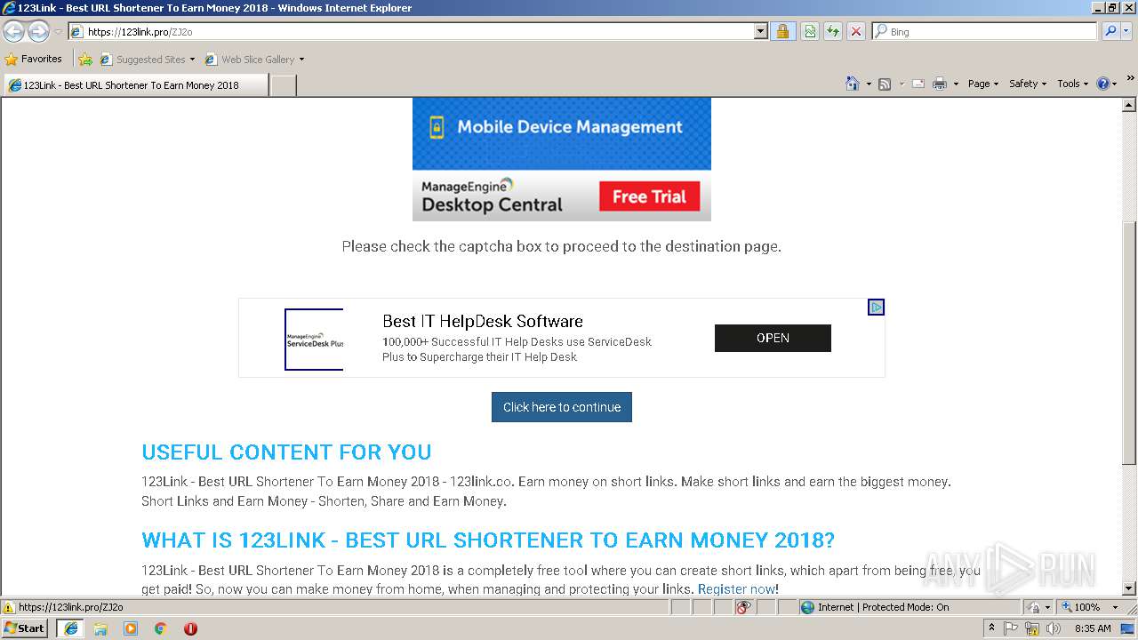1138x640 pixels.
Task: Click the Read Mail icon
Action: pyautogui.click(x=918, y=84)
